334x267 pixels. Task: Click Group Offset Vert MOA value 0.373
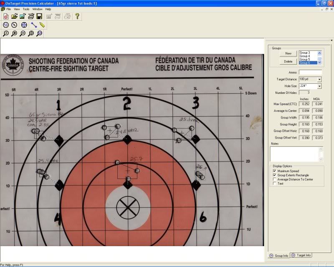[318, 138]
